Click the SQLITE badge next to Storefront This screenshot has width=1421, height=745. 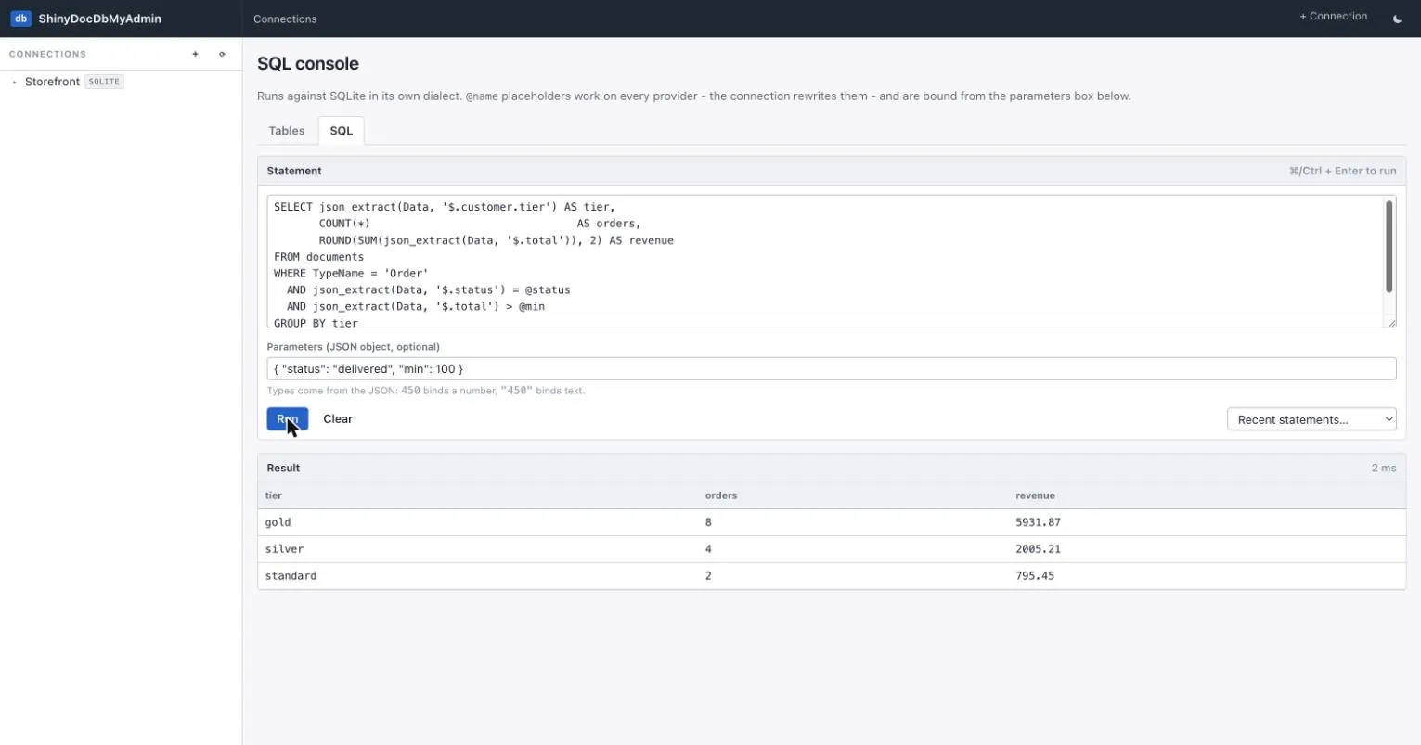click(x=104, y=82)
